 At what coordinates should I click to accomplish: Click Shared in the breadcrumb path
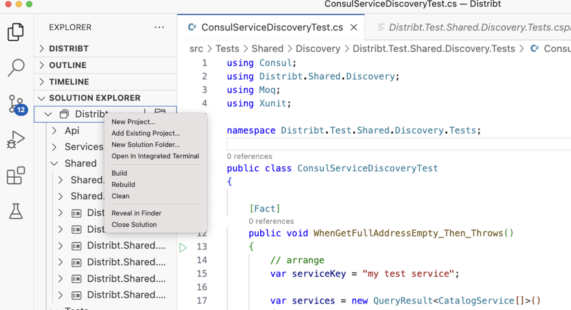[267, 49]
